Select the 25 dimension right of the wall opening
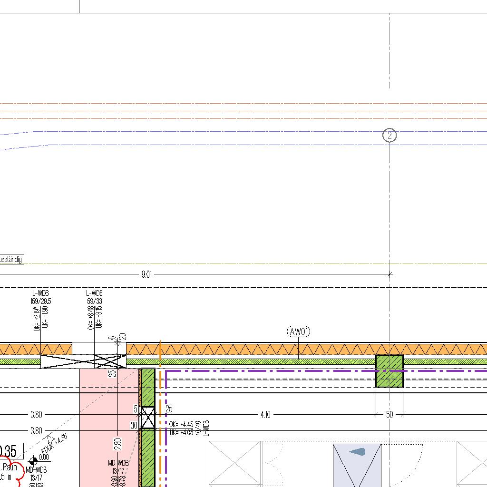The image size is (487, 487). click(x=169, y=409)
